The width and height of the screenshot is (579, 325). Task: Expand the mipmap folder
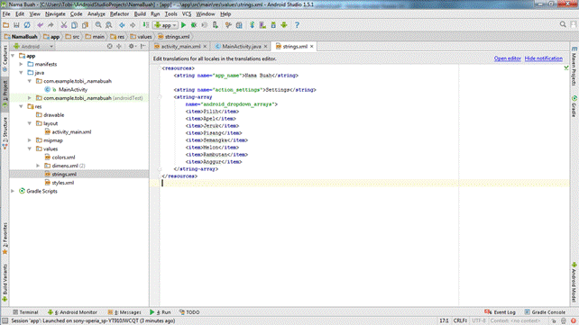point(30,140)
